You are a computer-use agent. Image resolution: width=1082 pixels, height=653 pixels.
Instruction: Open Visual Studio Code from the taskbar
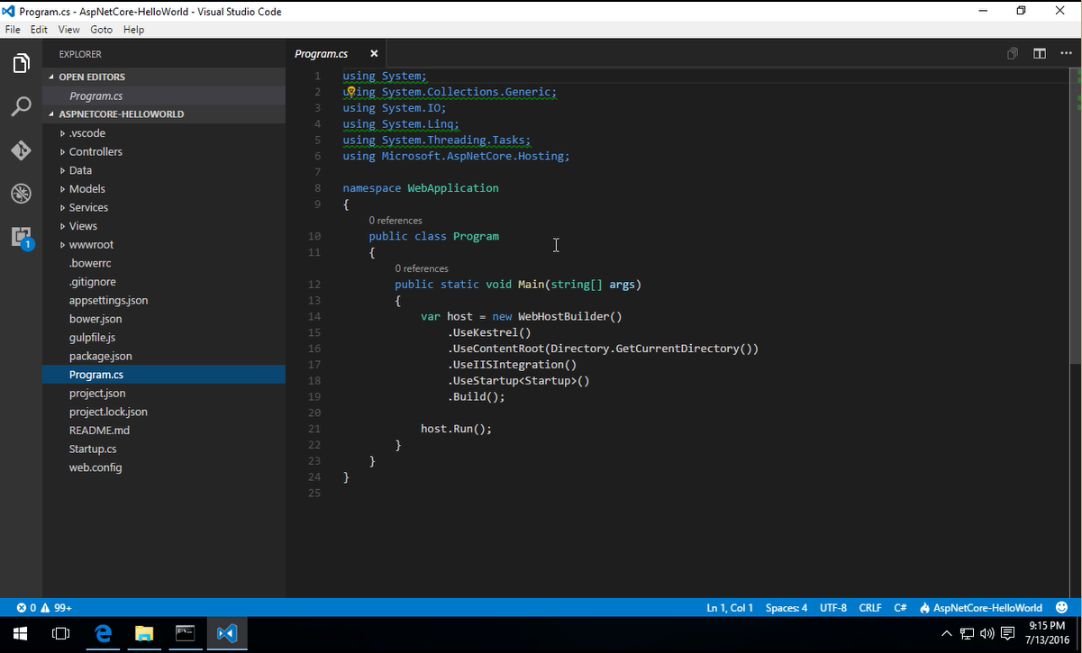point(226,633)
